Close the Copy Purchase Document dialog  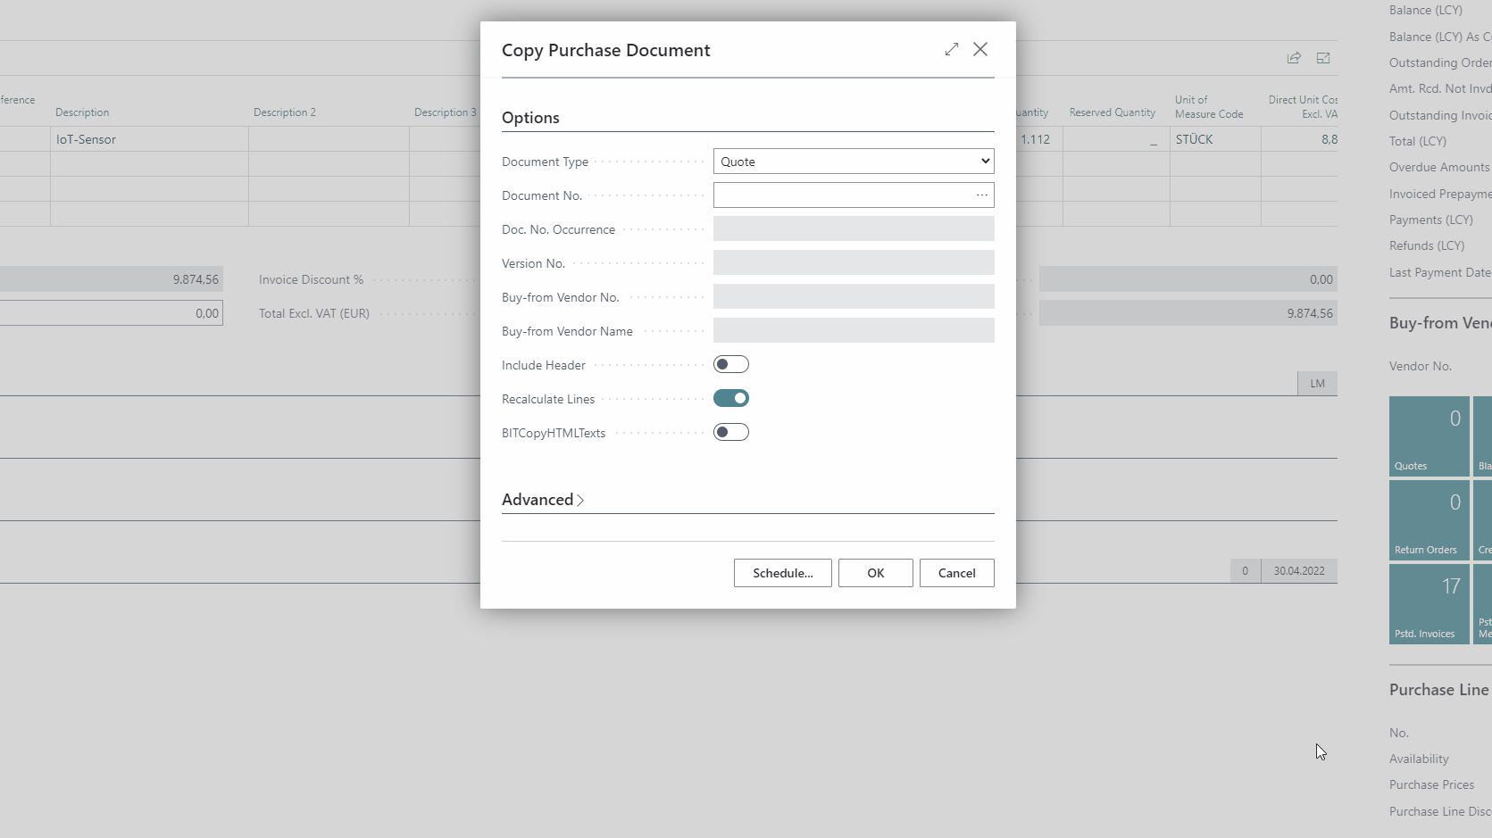click(980, 50)
